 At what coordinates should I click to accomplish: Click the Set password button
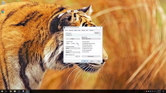pos(91,56)
